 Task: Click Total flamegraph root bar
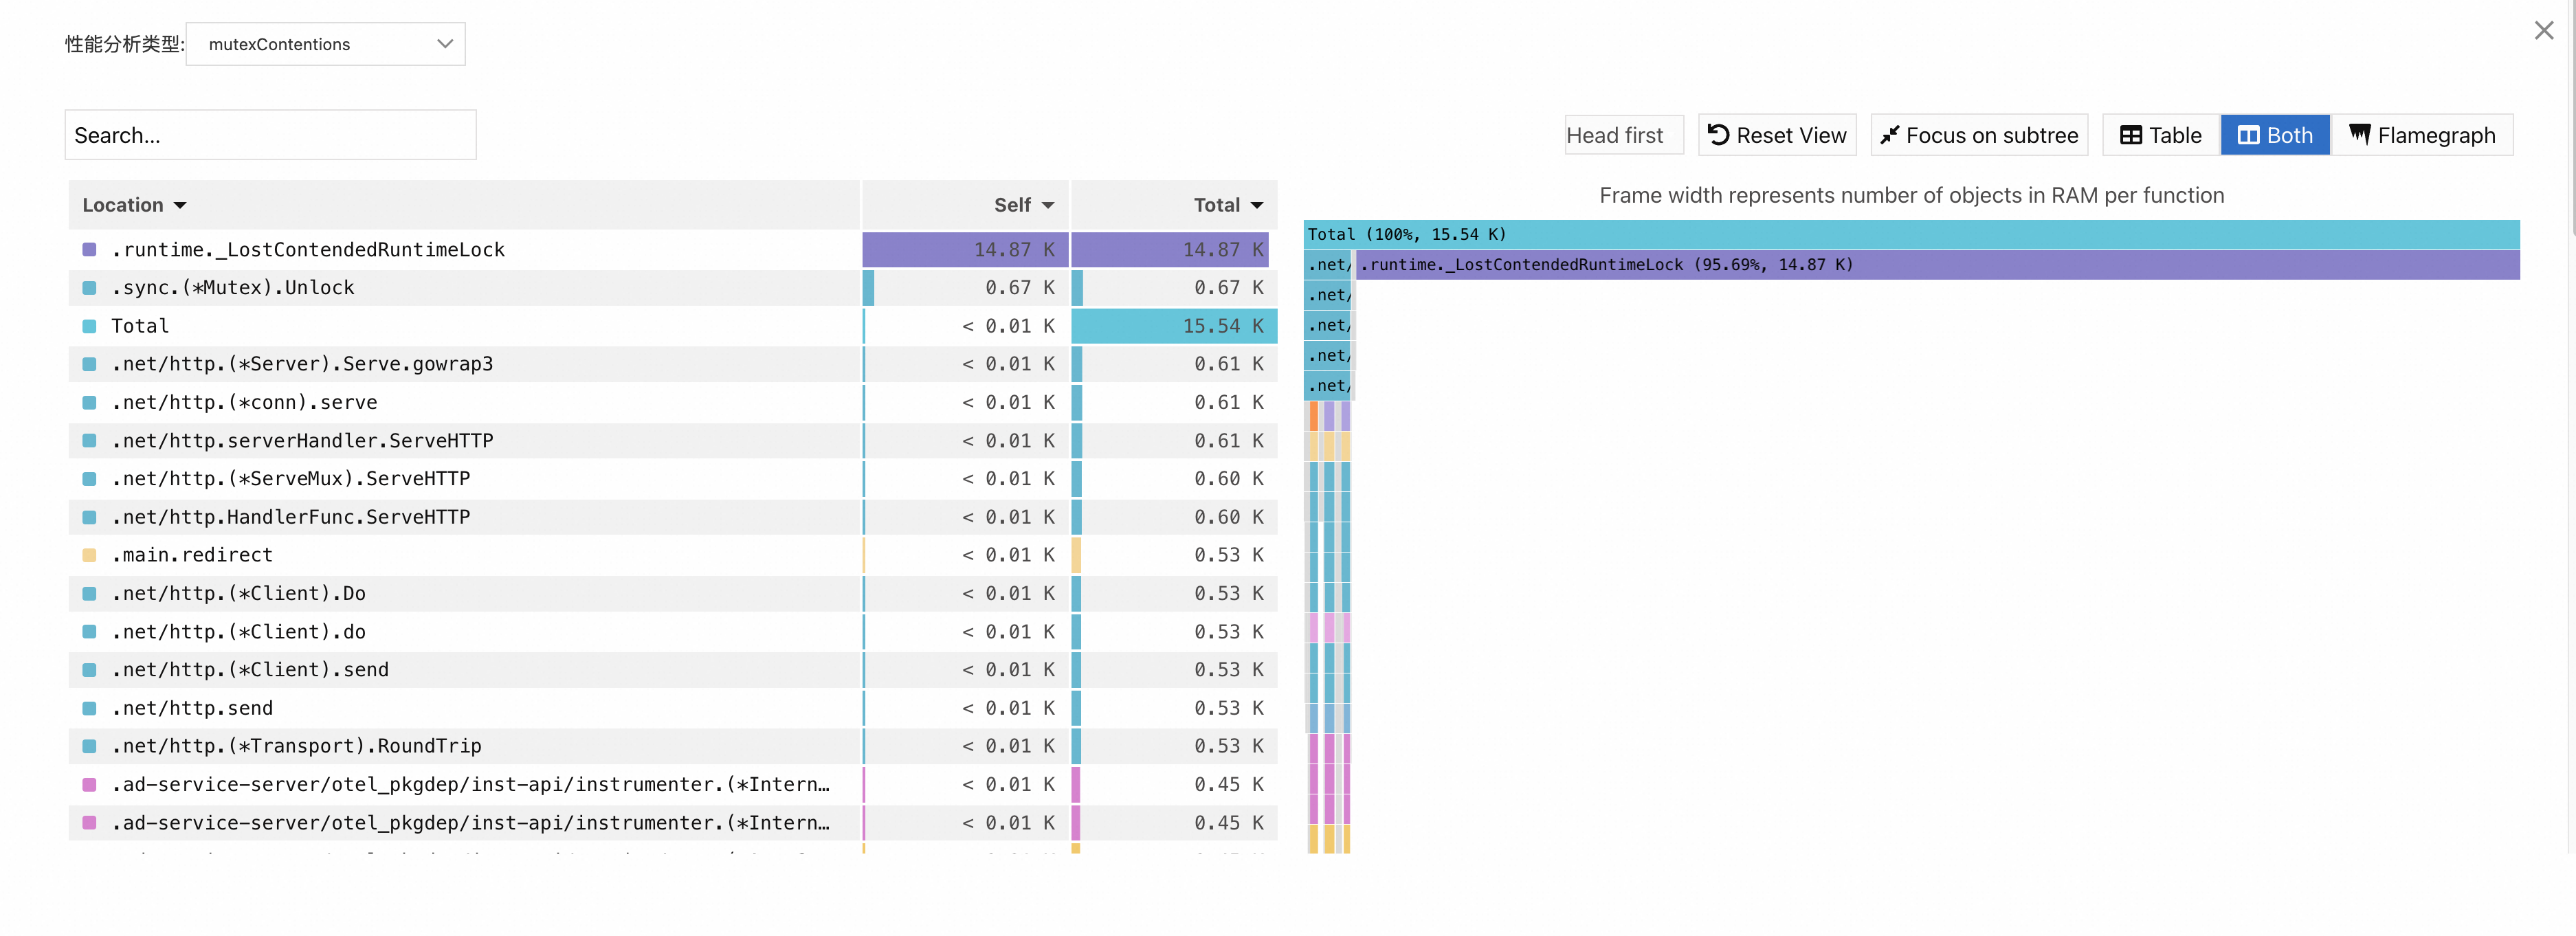click(1910, 234)
